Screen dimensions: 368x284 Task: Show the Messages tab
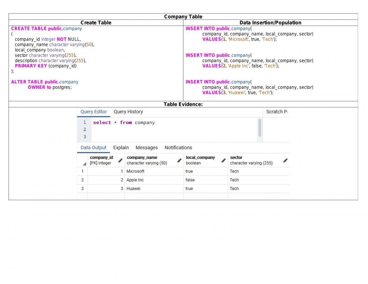tap(147, 148)
